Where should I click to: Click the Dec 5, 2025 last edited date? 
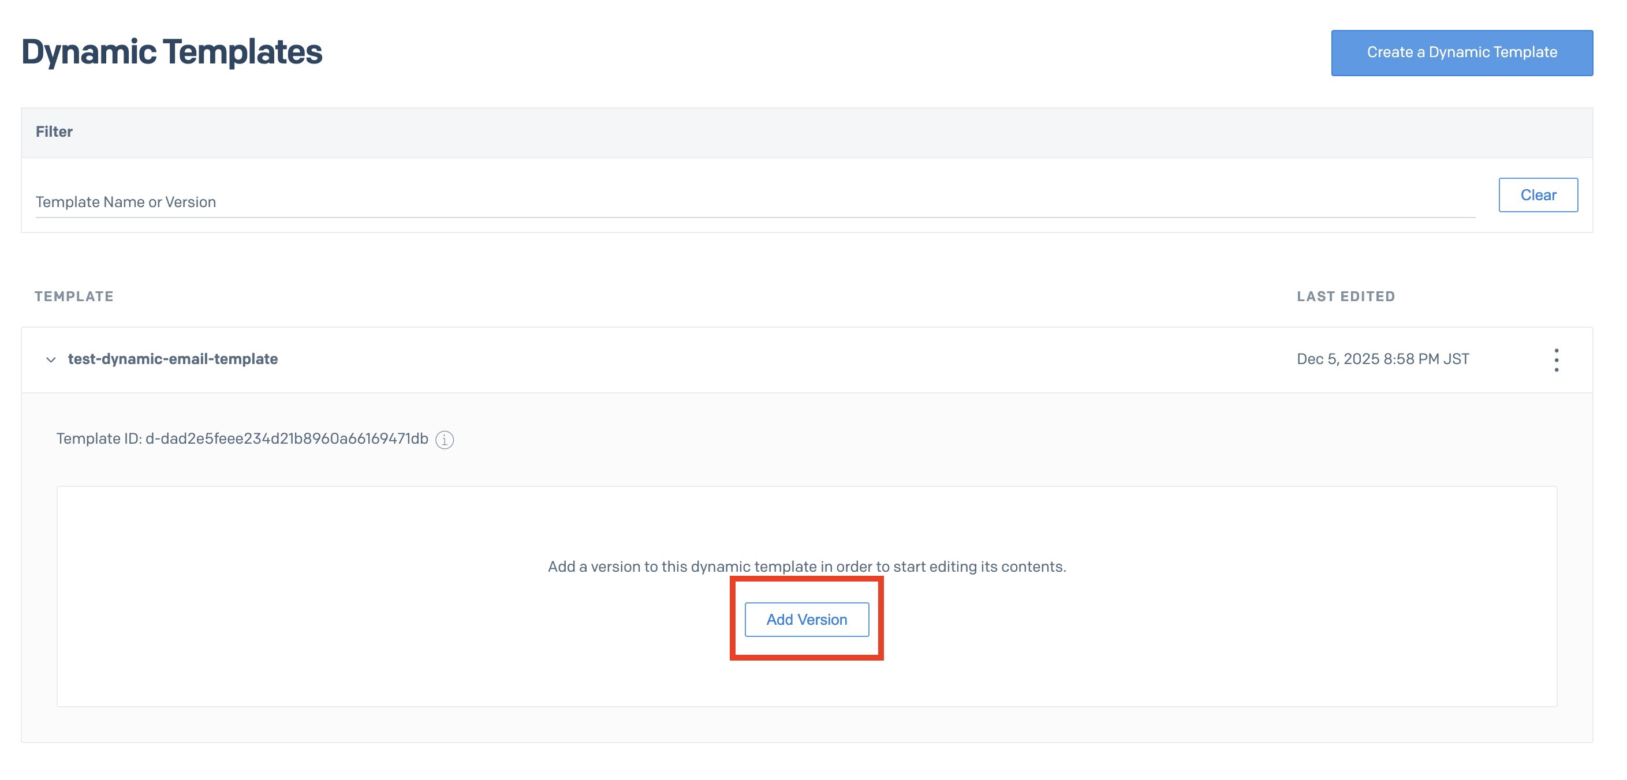(1383, 359)
